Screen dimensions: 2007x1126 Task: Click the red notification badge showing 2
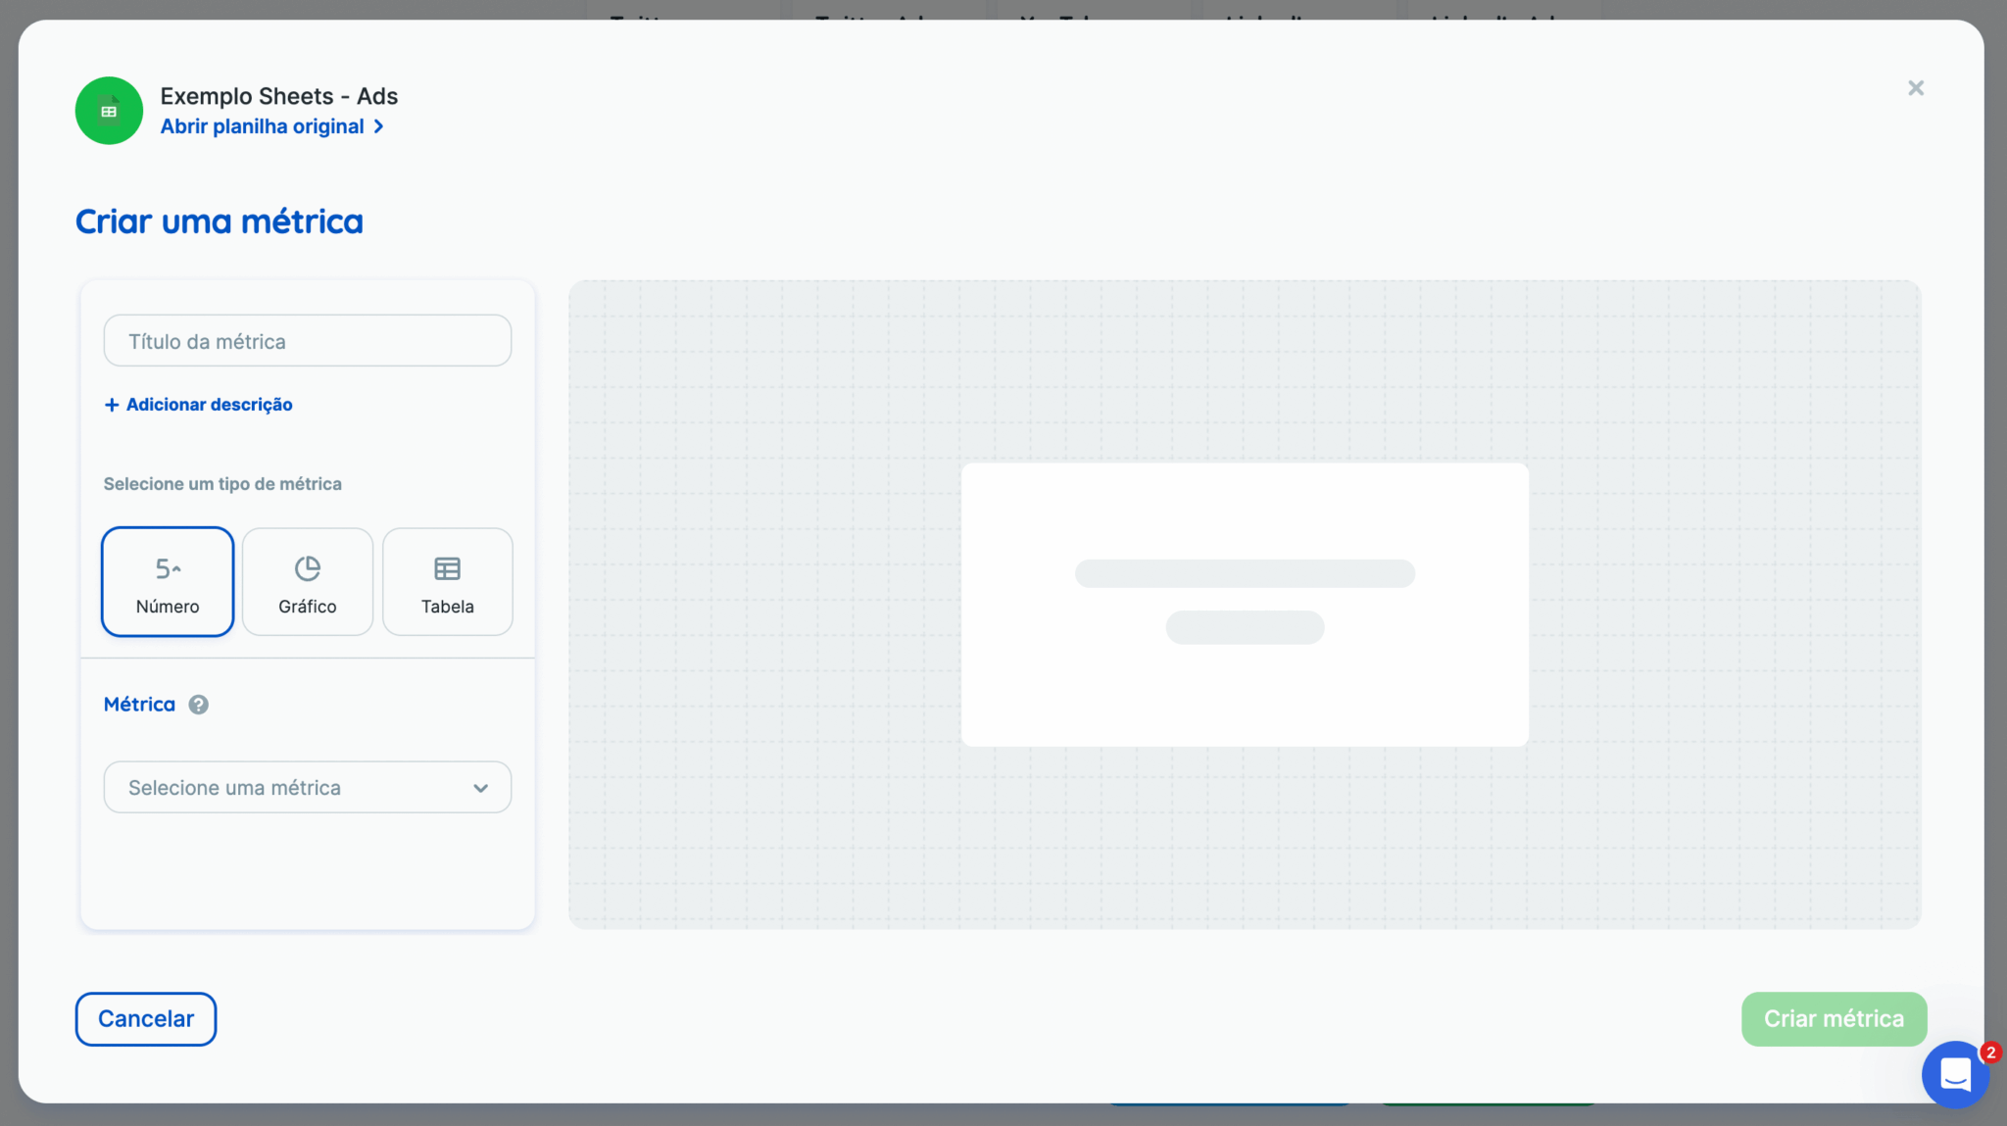pos(1990,1053)
